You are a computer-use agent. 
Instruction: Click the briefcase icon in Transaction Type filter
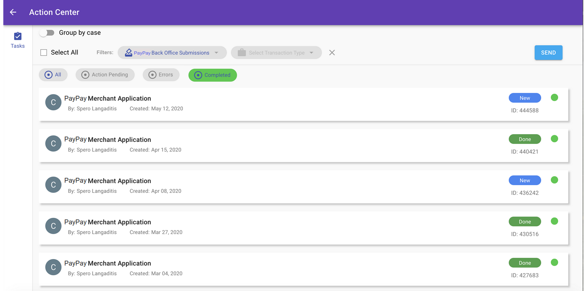point(242,53)
